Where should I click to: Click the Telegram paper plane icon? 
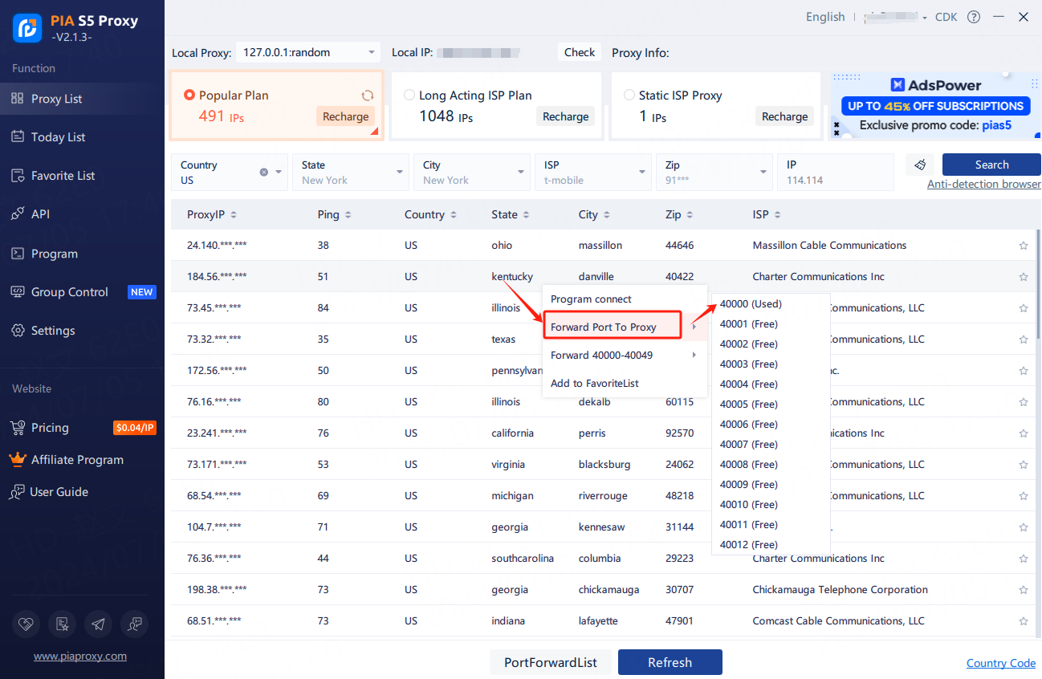98,624
